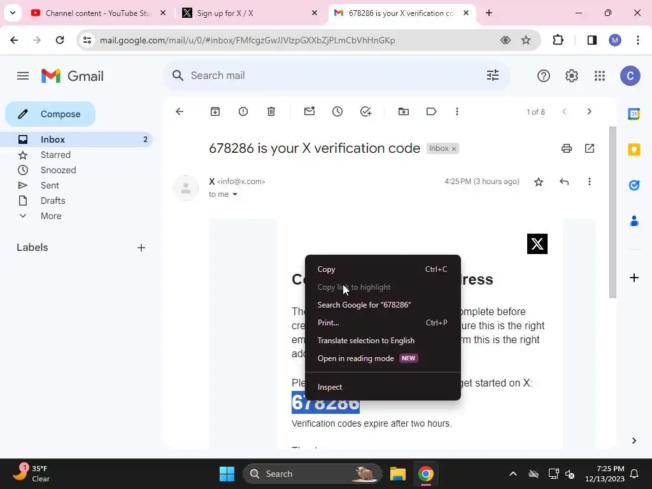652x489 pixels.
Task: Switch to Channel content YouTube Studio tab
Action: point(97,13)
